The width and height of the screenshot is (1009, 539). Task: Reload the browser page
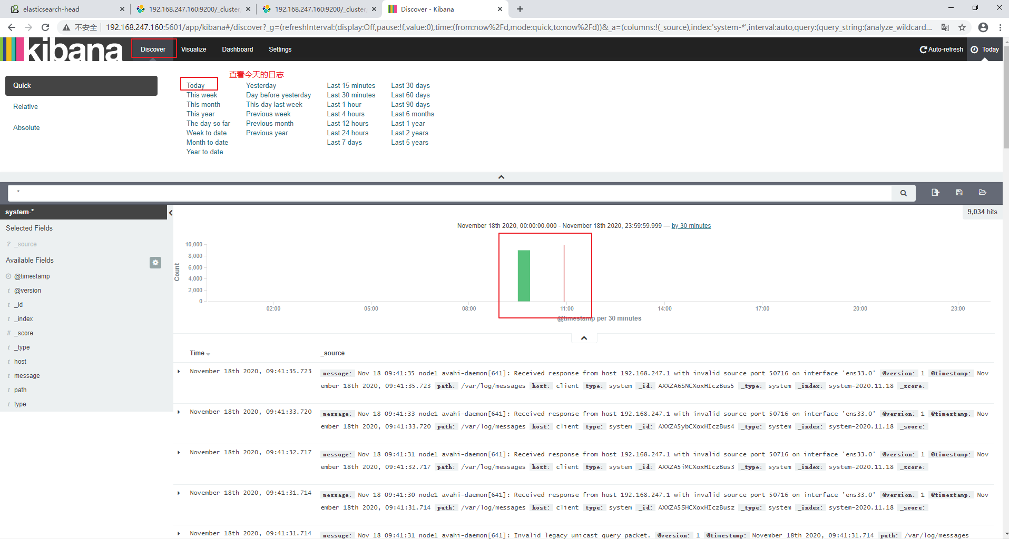(45, 27)
